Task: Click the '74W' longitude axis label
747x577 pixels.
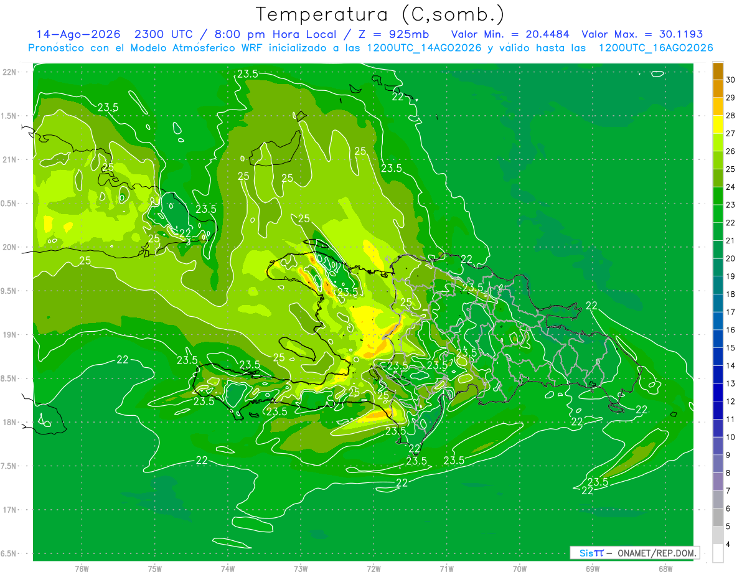Action: tap(227, 569)
